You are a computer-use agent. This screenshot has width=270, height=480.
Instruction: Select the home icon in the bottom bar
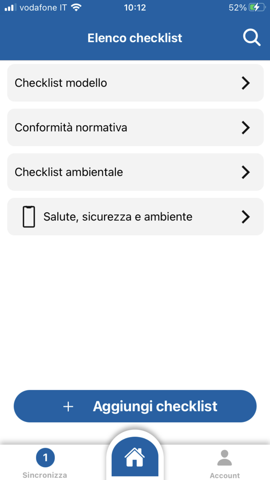tap(135, 457)
